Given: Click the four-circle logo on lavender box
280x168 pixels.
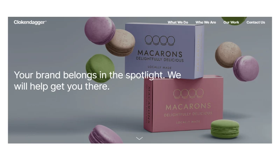Looking at the screenshot, I should 160,40.
